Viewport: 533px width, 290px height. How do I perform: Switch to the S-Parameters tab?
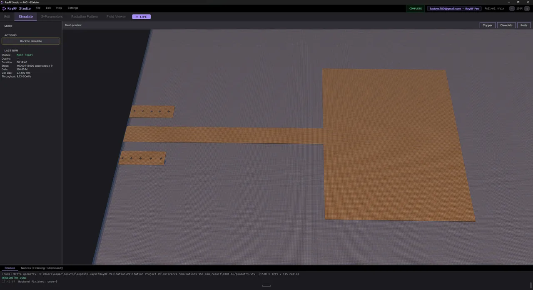pyautogui.click(x=52, y=17)
